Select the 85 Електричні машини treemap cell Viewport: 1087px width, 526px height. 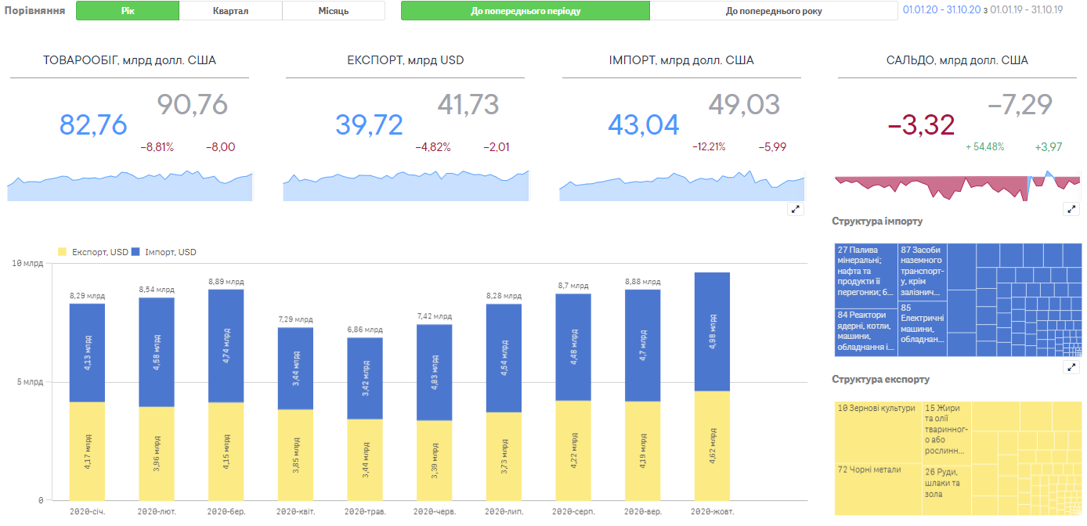[x=922, y=327]
